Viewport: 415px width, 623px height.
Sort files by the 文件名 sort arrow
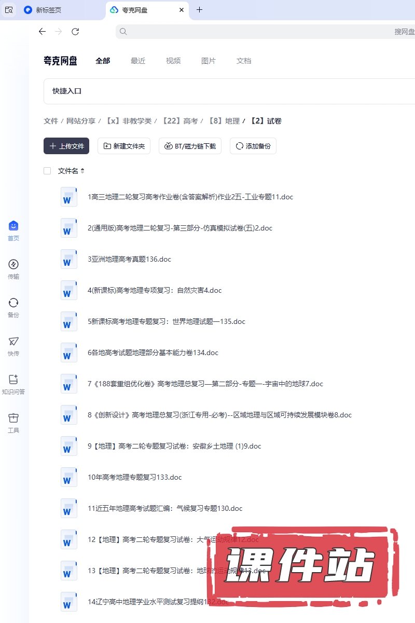82,171
